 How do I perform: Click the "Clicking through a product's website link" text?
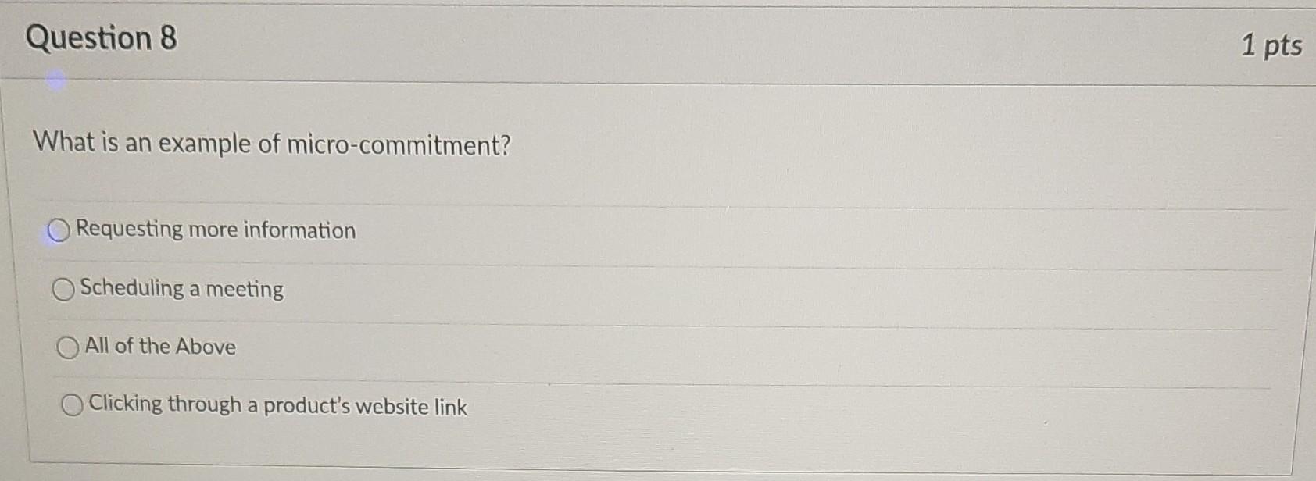point(277,404)
